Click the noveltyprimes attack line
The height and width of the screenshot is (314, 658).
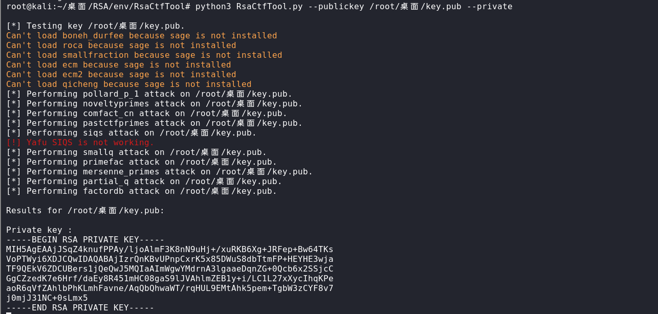[x=154, y=104]
